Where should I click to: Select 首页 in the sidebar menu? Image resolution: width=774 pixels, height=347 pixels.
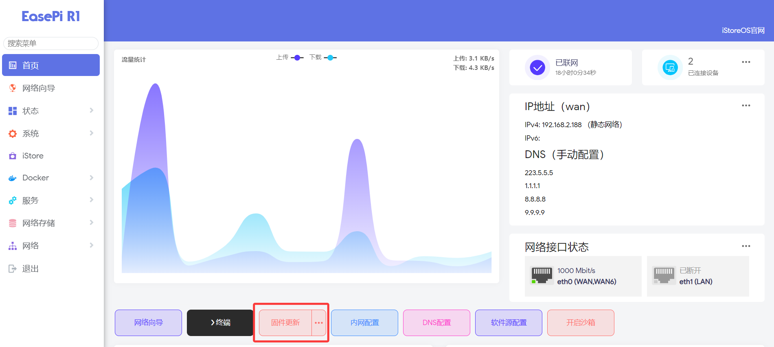[51, 65]
